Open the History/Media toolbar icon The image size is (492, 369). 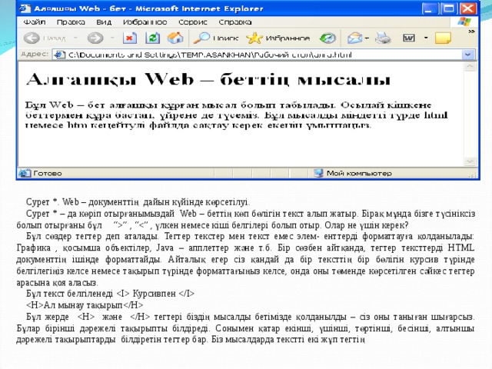(328, 37)
